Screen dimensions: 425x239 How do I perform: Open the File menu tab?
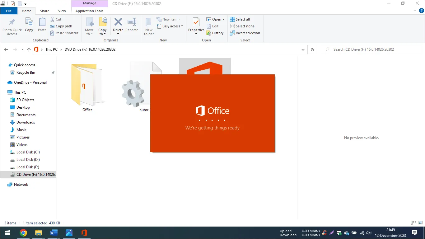(9, 11)
